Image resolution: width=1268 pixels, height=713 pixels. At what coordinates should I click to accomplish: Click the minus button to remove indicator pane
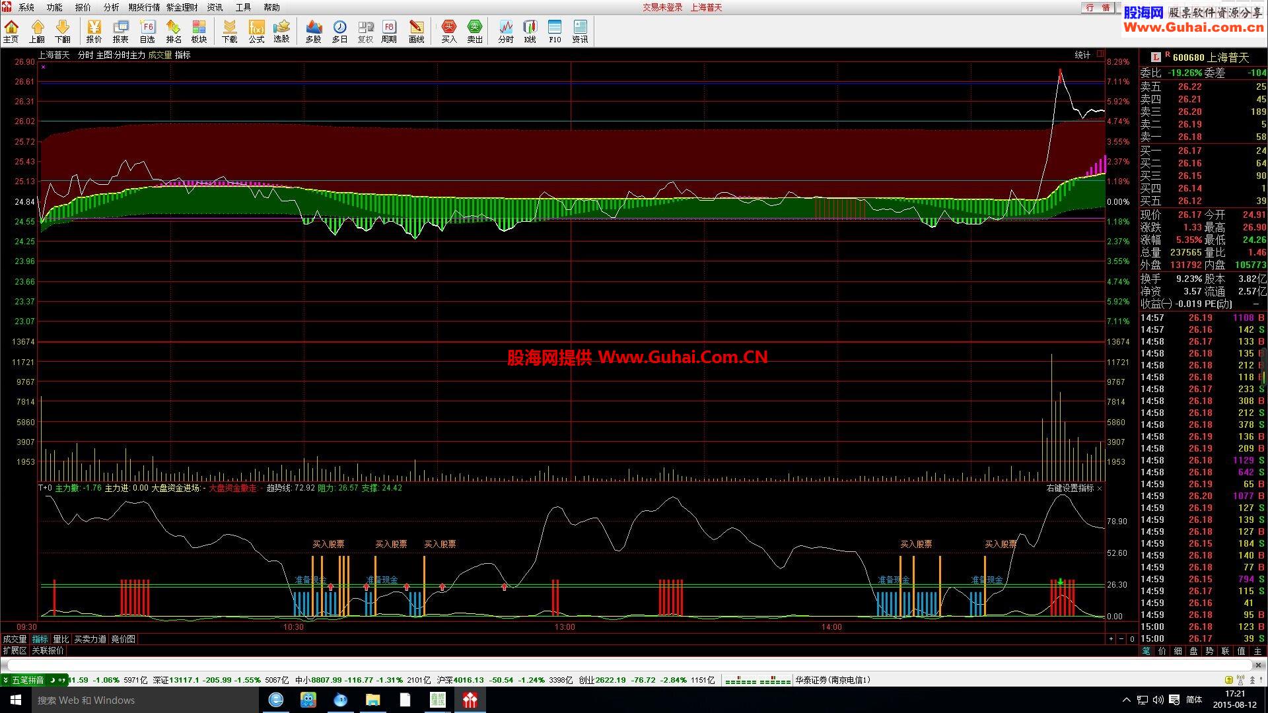[1121, 639]
